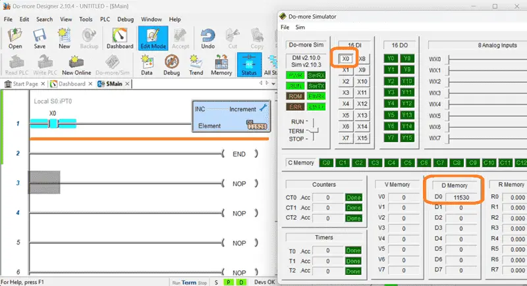Toggle the C0 memory bit

pyautogui.click(x=326, y=162)
